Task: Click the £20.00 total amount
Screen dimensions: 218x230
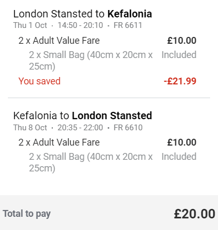Action: click(x=194, y=214)
